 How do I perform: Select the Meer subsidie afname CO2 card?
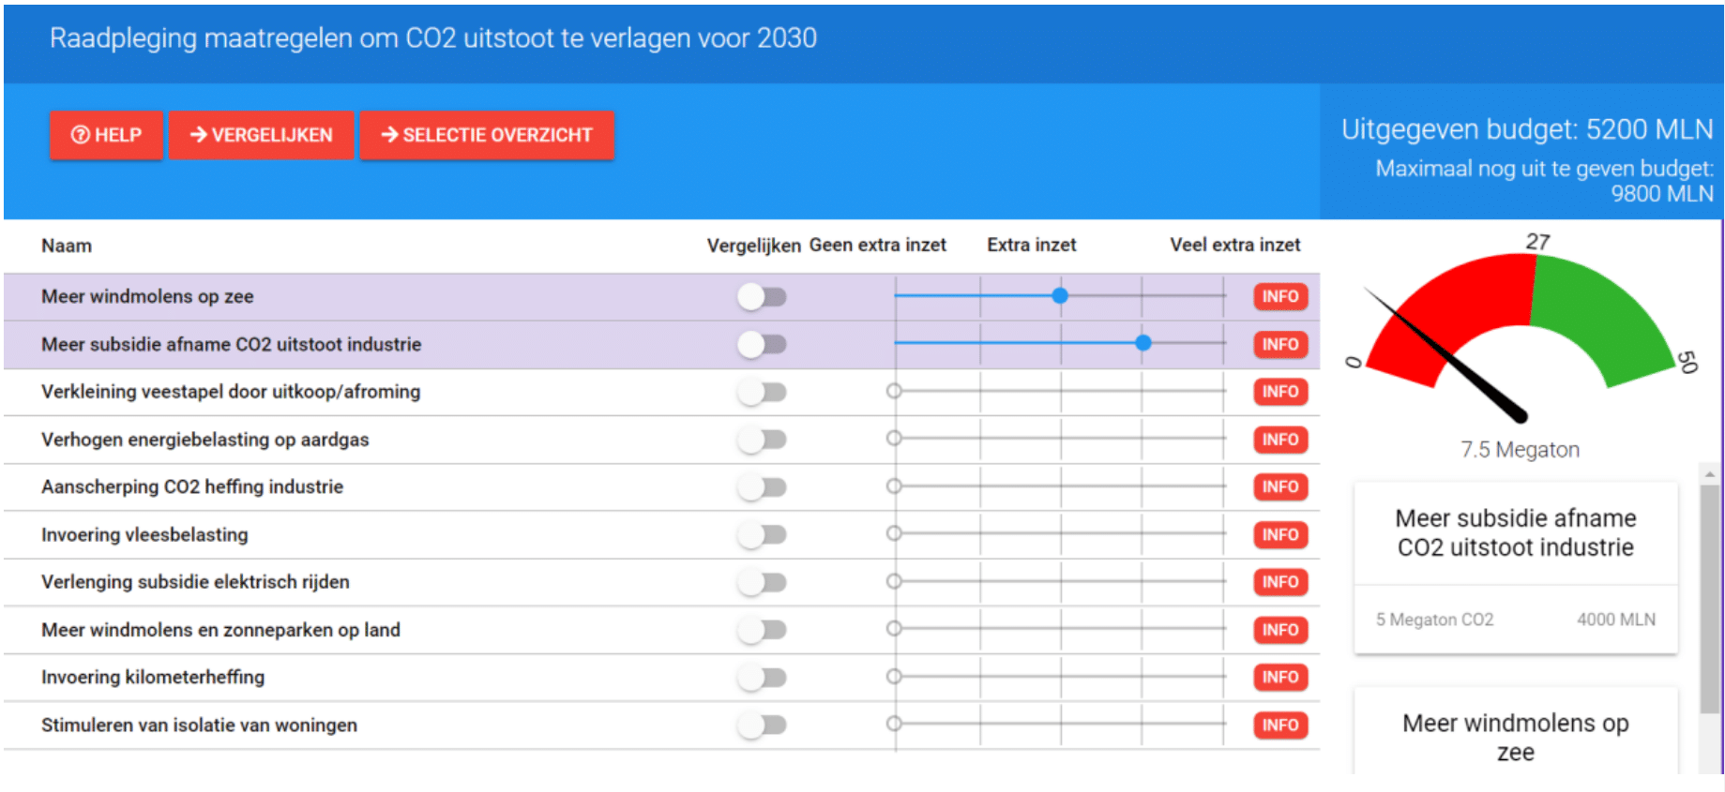tap(1516, 568)
